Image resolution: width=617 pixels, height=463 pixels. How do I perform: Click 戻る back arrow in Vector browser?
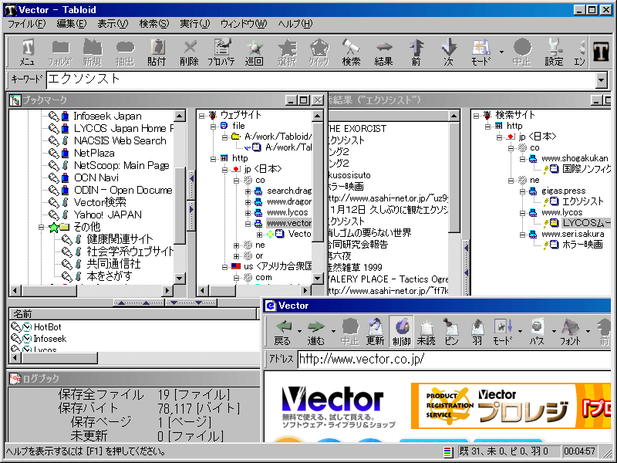(x=282, y=332)
